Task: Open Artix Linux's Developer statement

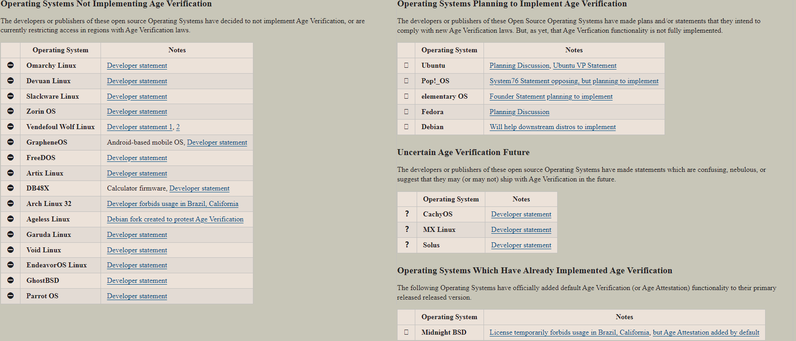Action: click(x=137, y=173)
